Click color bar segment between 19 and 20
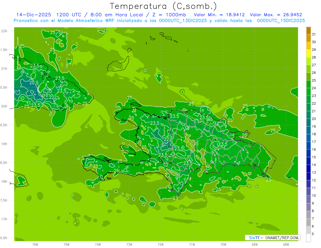 coord(308,123)
